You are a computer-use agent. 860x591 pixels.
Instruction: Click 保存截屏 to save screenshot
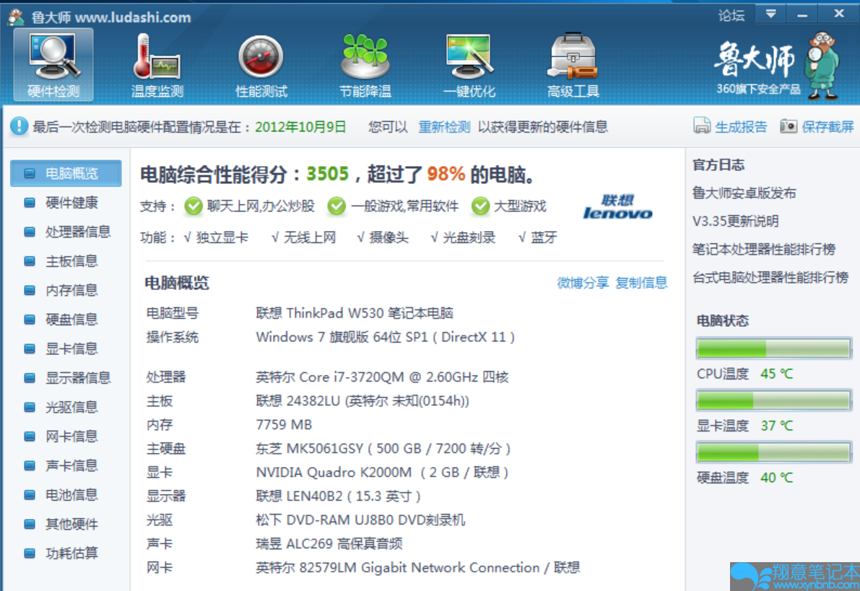click(x=817, y=127)
